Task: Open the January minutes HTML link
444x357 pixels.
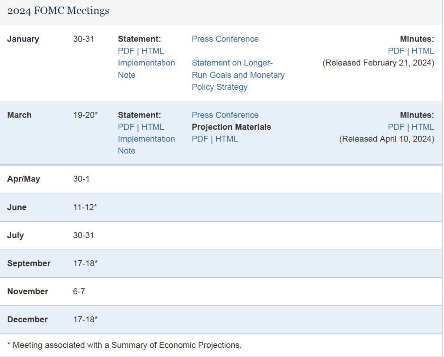Action: tap(423, 51)
